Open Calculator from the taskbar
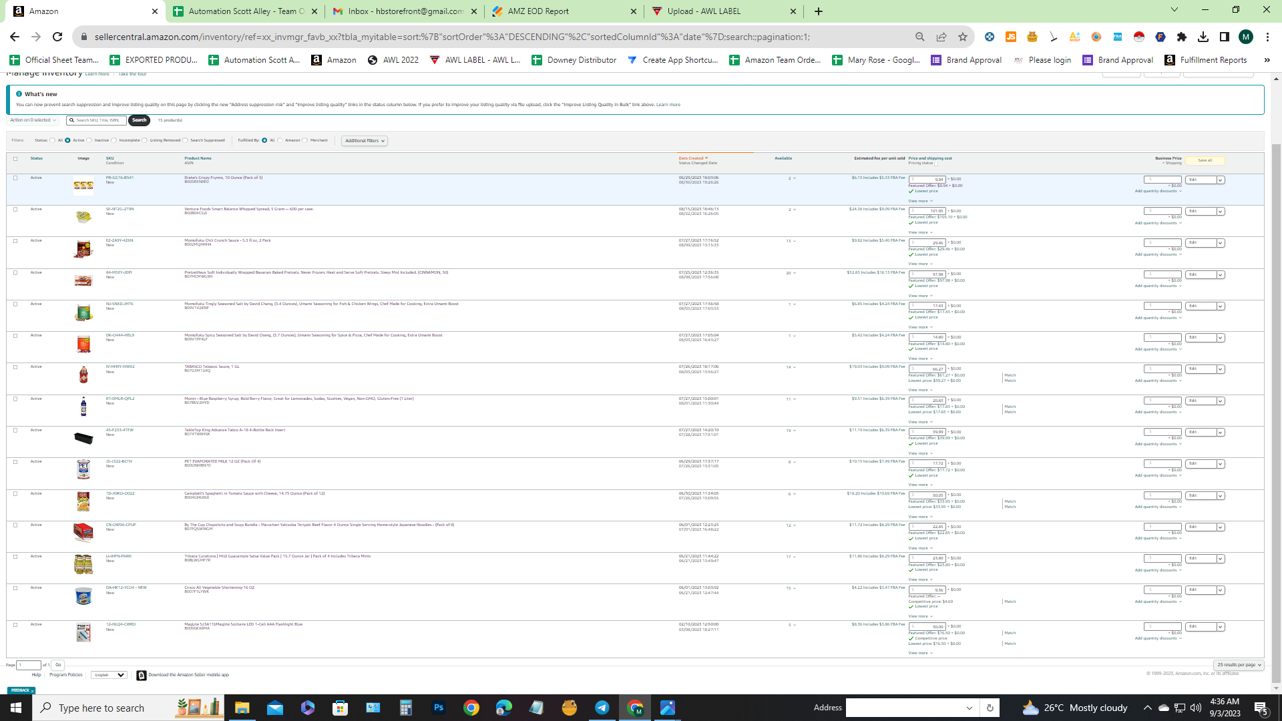The height and width of the screenshot is (721, 1282). click(406, 708)
